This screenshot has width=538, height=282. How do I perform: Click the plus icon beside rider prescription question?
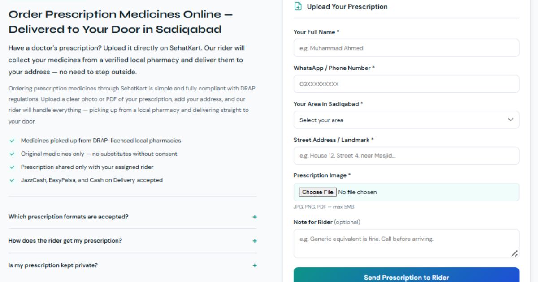[255, 241]
